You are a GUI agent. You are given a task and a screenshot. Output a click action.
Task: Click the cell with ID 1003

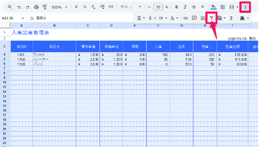[22, 64]
